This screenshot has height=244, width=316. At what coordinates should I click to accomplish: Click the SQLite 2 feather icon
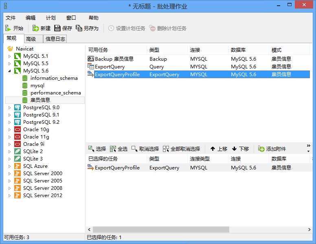pyautogui.click(x=18, y=152)
